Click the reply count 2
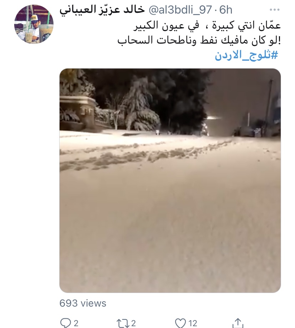The height and width of the screenshot is (328, 295). pyautogui.click(x=76, y=323)
